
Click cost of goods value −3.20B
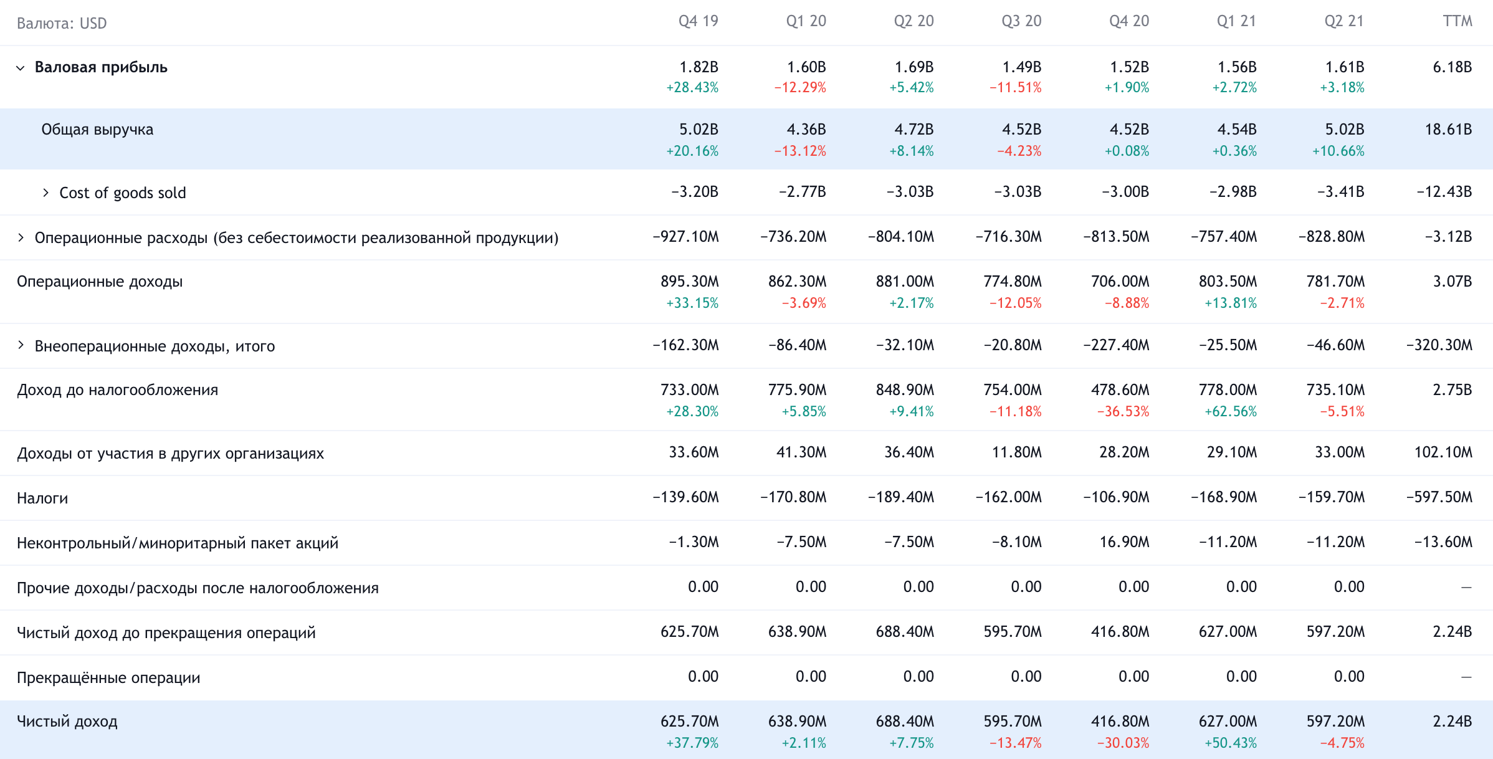click(x=694, y=192)
